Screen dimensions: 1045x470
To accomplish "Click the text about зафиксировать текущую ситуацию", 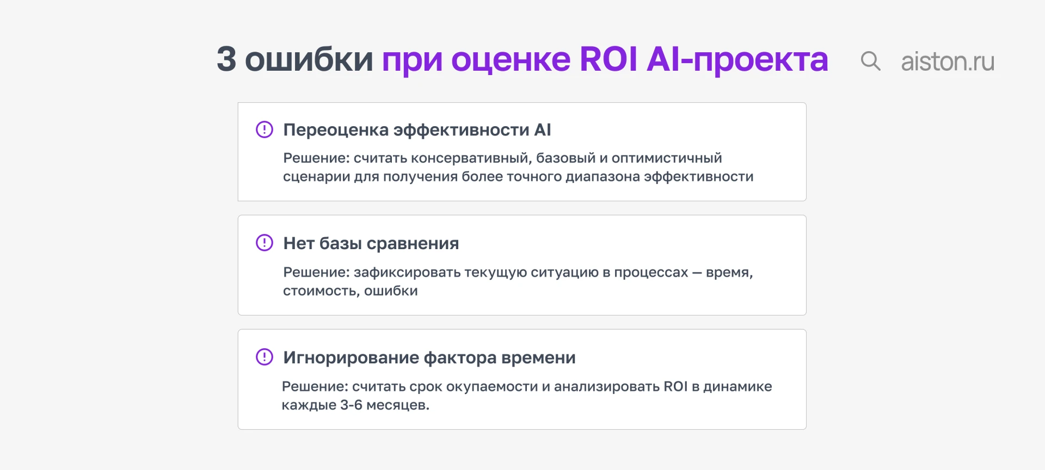I will (x=518, y=281).
